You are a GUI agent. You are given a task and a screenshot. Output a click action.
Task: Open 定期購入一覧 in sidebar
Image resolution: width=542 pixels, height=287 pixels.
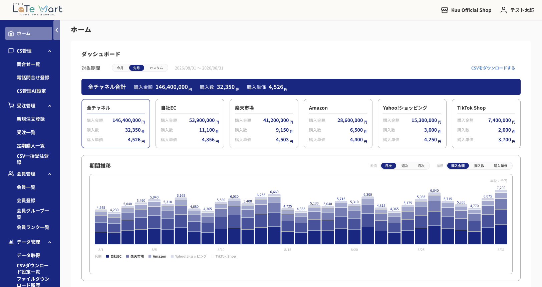click(31, 146)
